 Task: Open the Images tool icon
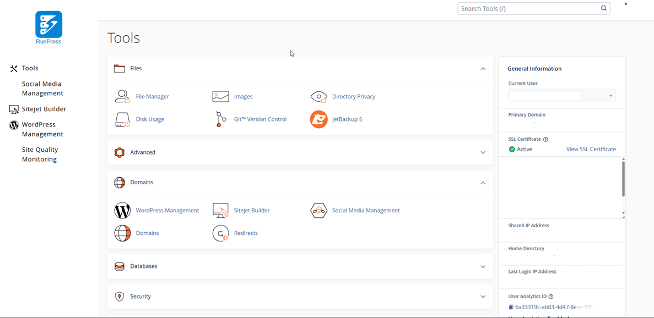click(x=220, y=97)
